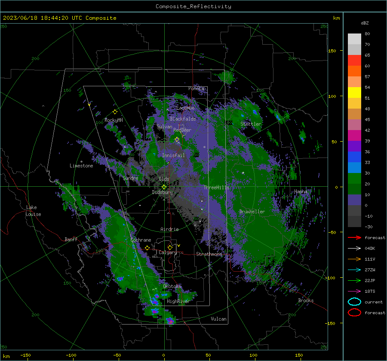Viewport: 387px width, 361px height.
Task: Click yellow diamond marker below RedDeer label
Action: [x=177, y=140]
